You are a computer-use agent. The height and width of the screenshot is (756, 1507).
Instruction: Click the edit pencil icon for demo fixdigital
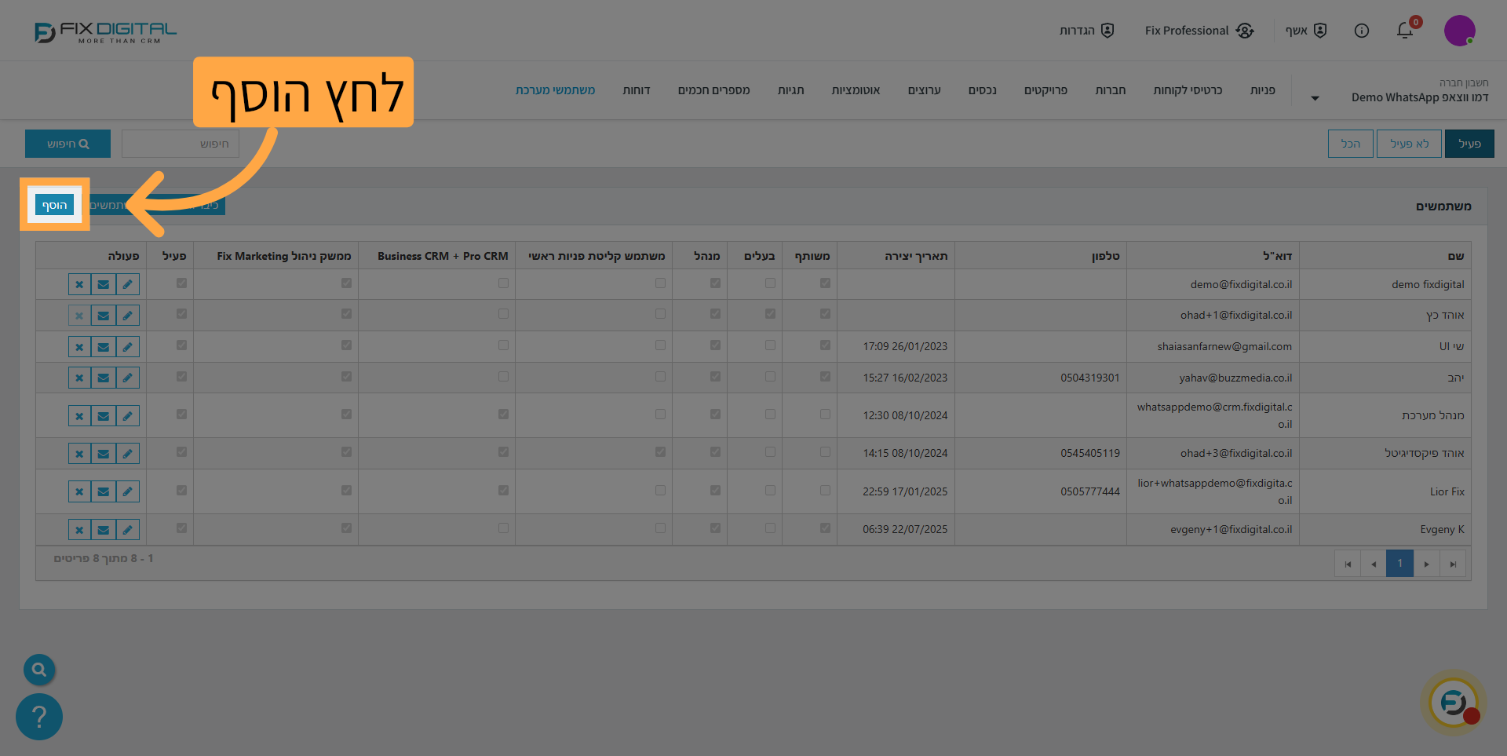[x=127, y=284]
